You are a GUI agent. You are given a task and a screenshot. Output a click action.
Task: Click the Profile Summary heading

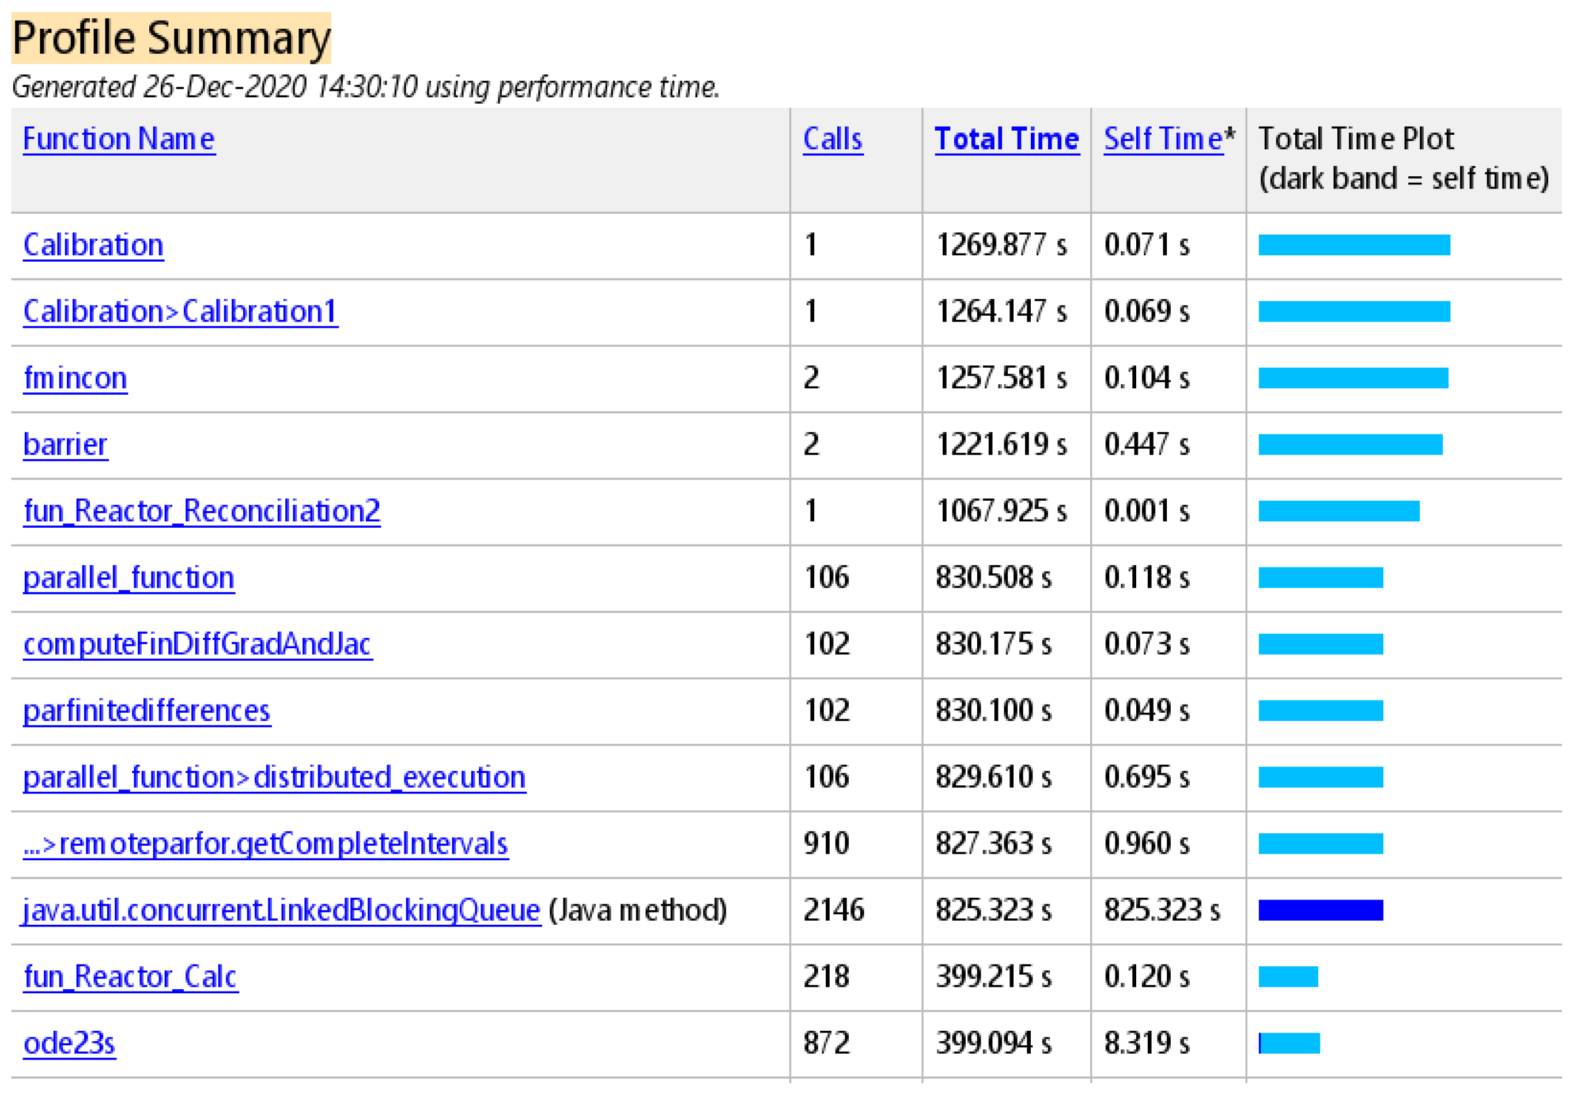(x=171, y=37)
